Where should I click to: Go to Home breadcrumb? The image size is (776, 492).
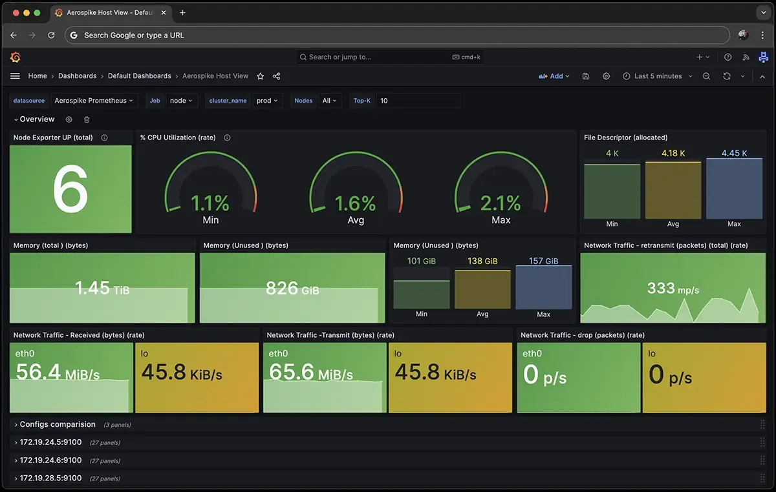click(x=38, y=76)
